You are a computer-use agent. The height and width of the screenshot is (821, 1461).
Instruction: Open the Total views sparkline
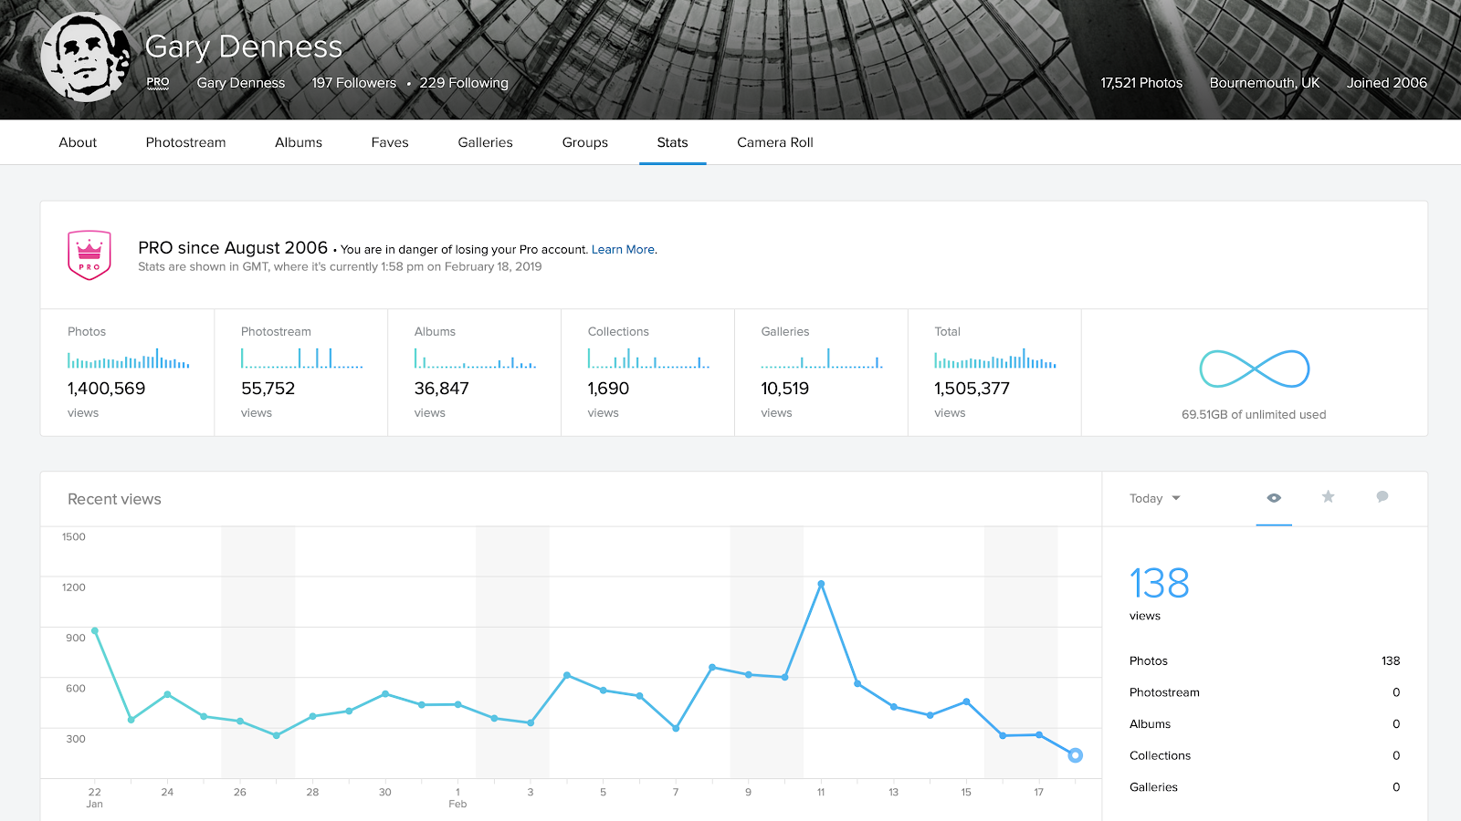[x=994, y=359]
